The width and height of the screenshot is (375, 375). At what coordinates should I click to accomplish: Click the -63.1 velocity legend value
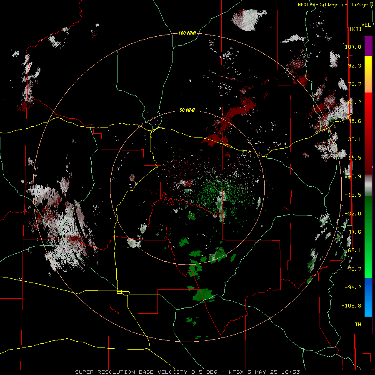coord(353,250)
